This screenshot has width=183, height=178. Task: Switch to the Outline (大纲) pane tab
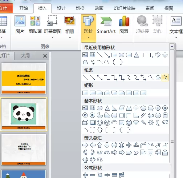tap(25, 56)
